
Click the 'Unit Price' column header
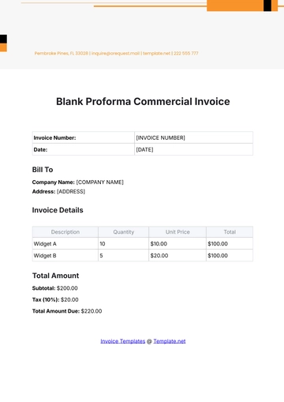tap(177, 232)
